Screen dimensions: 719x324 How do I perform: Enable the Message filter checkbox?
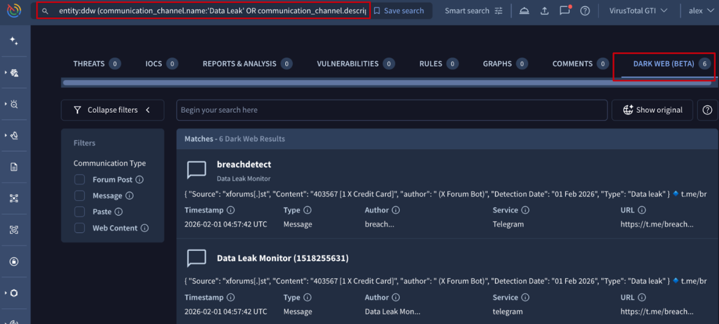point(79,195)
